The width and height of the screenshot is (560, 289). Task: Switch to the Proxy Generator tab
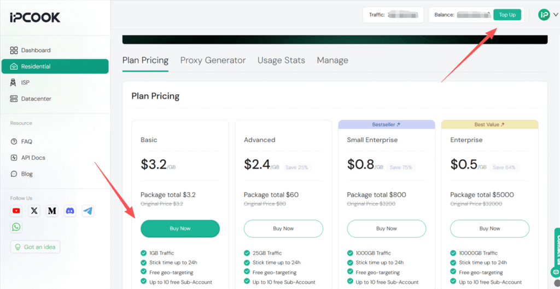coord(213,60)
